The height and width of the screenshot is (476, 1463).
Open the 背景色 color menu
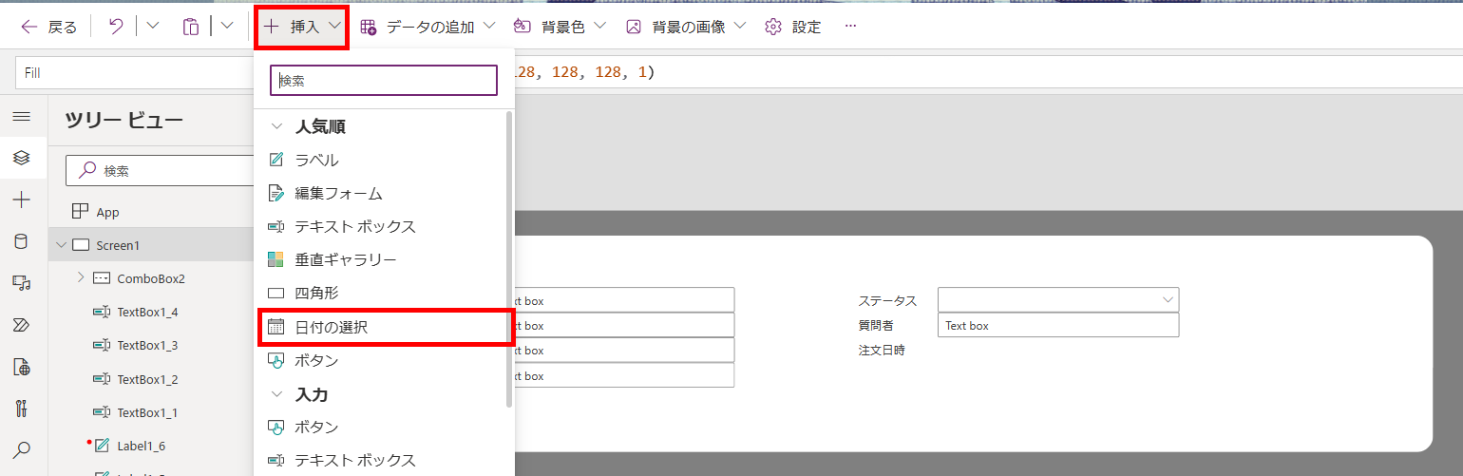tap(560, 27)
